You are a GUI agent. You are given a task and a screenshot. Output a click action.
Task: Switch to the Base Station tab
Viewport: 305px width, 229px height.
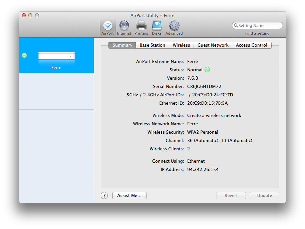pos(152,45)
